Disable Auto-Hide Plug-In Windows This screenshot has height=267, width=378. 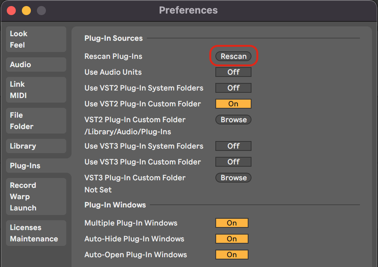coord(232,239)
